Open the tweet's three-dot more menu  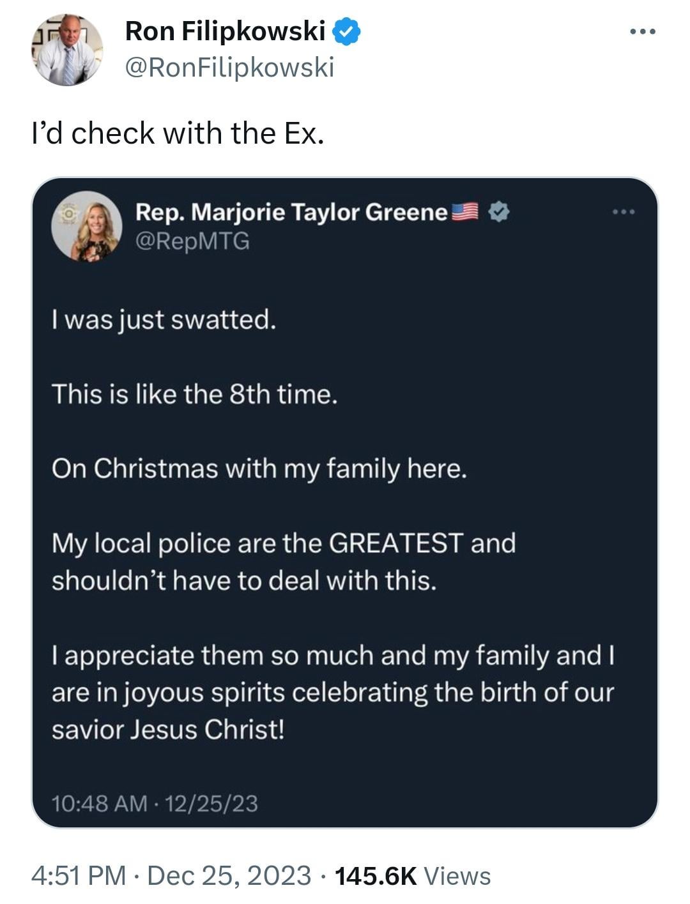coord(642,31)
